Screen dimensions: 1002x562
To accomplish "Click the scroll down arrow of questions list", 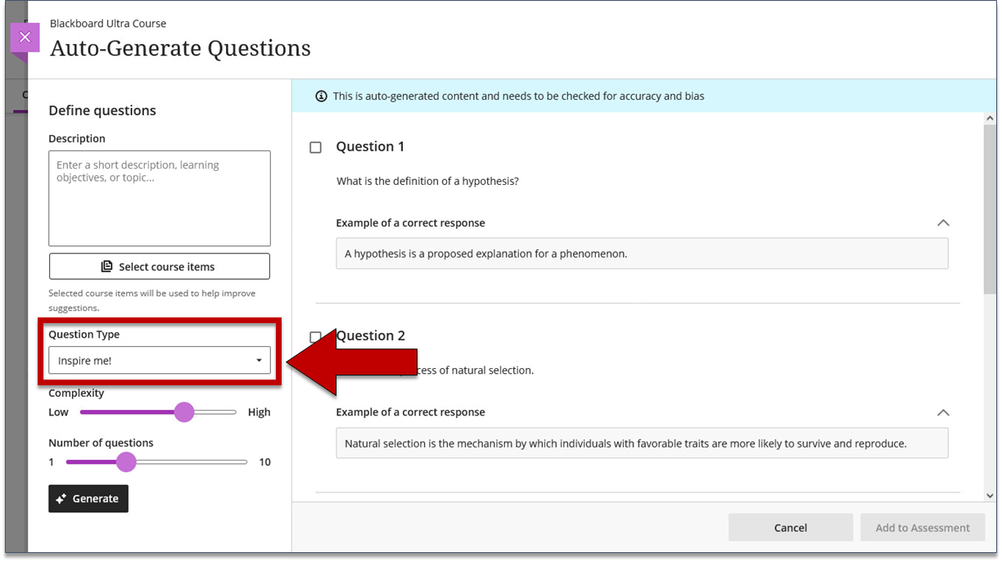I will pyautogui.click(x=990, y=495).
